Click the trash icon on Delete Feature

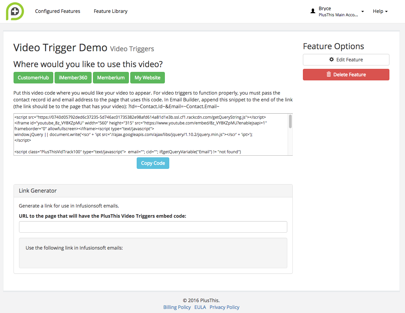pos(329,74)
